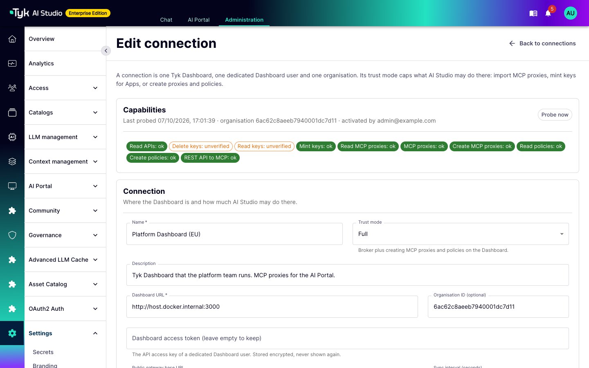The image size is (589, 368).
Task: Click the Probe now button
Action: pyautogui.click(x=555, y=114)
